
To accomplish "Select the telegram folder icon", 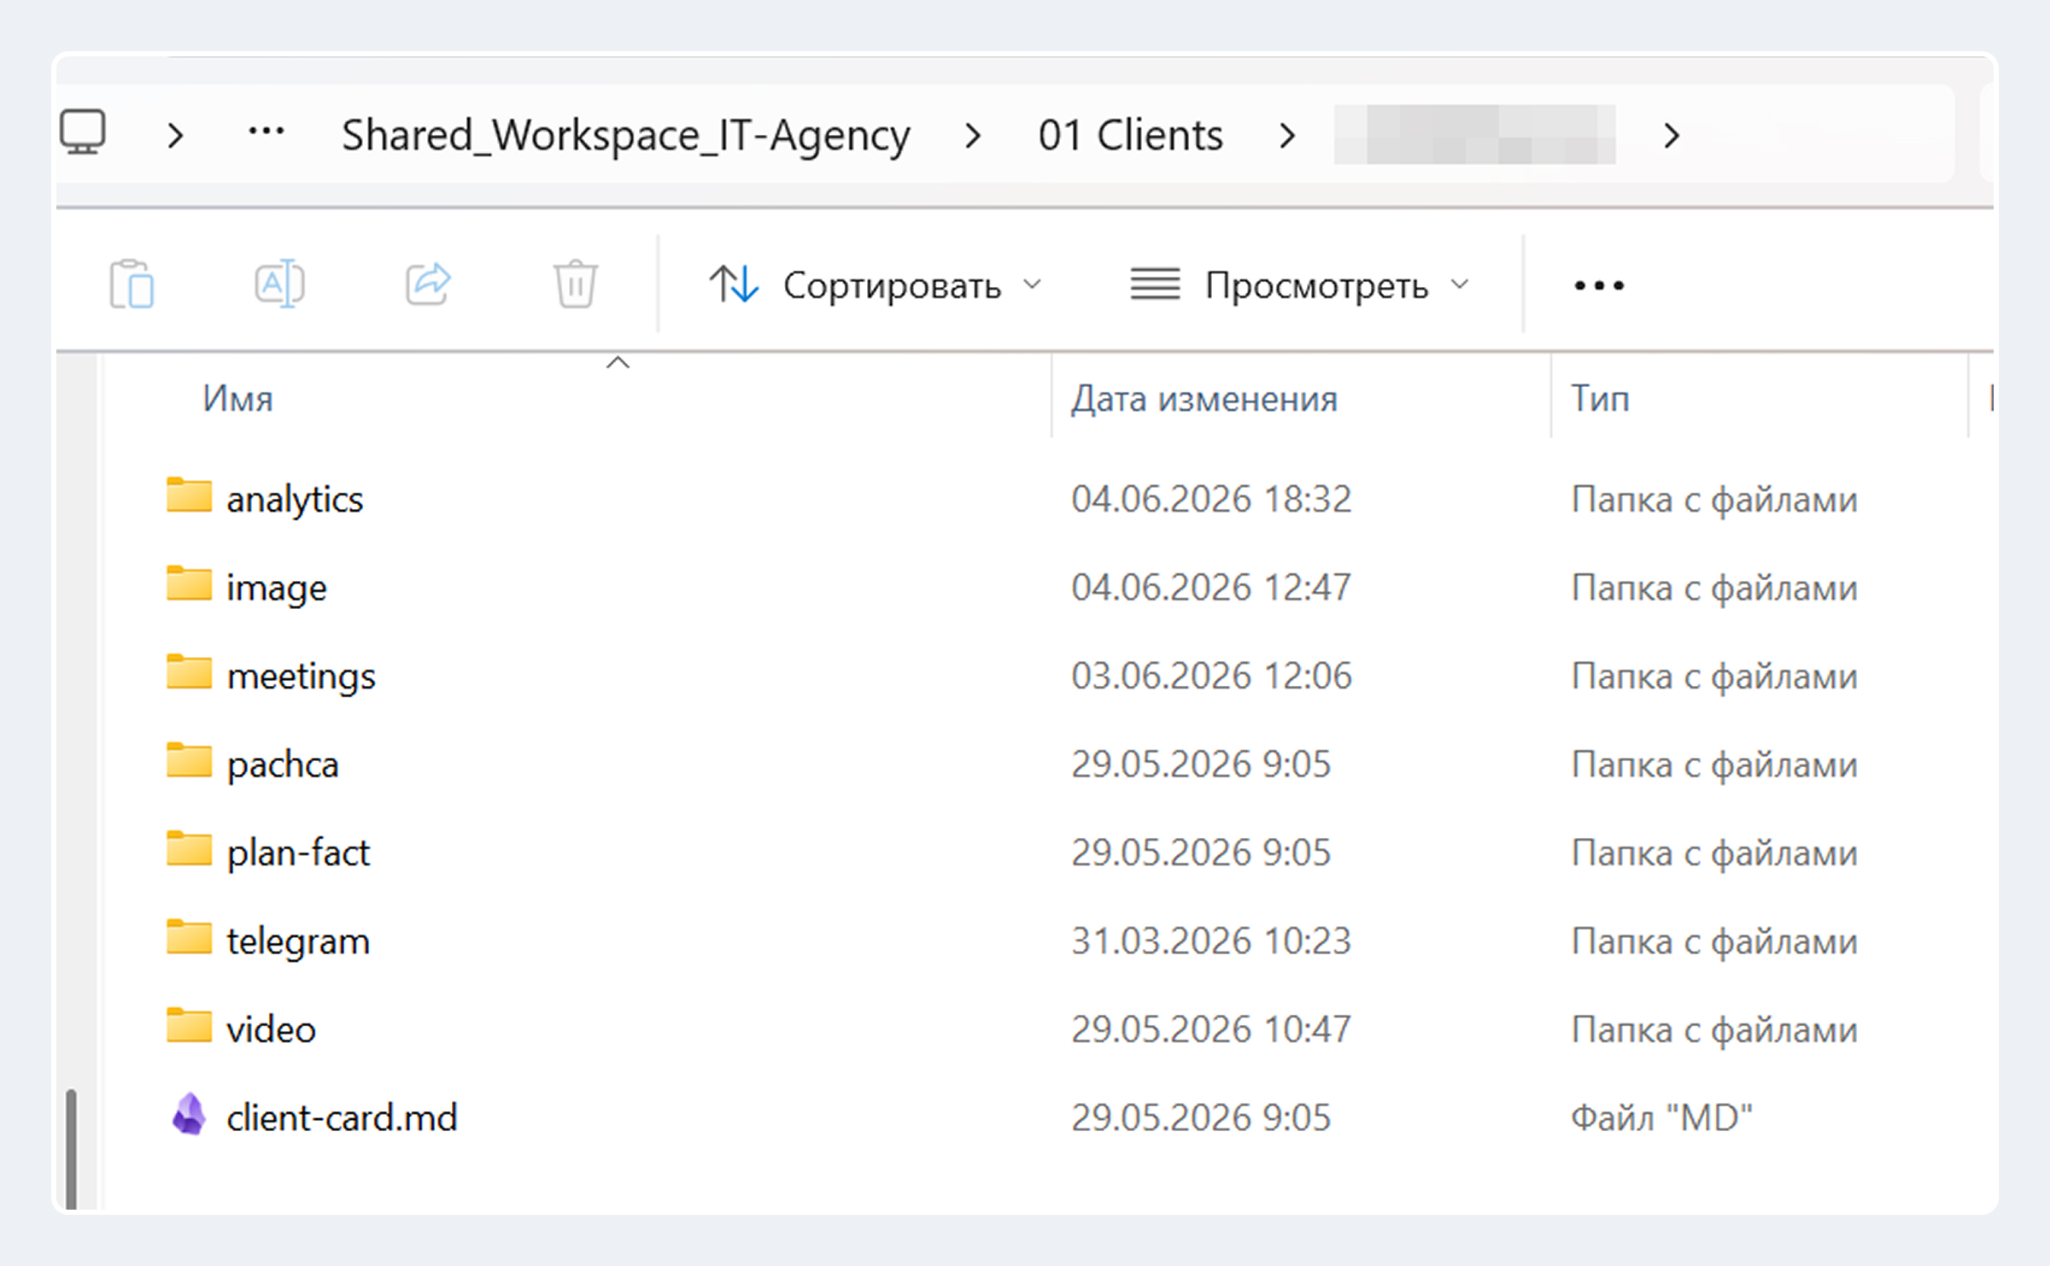I will [189, 937].
